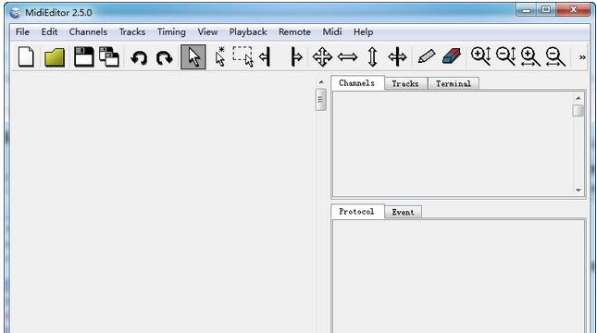The height and width of the screenshot is (333, 597).
Task: Choose the four-way move events tool
Action: click(x=322, y=57)
